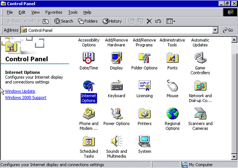Select the Game Controllers joystick icon
The image size is (238, 168).
200,58
